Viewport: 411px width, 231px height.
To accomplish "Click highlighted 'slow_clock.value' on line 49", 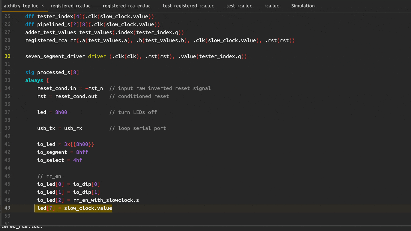I will 88,208.
